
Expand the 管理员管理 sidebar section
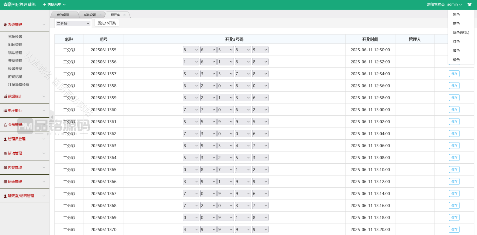pyautogui.click(x=25, y=139)
